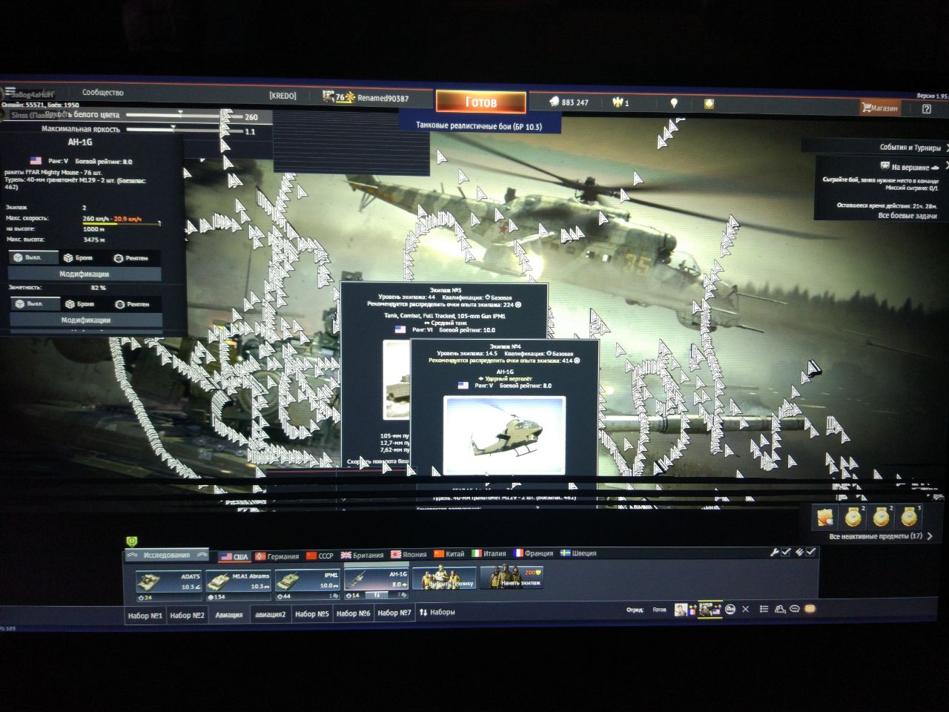The image size is (949, 712).
Task: Switch to Набор №6 preset tab
Action: coord(353,613)
